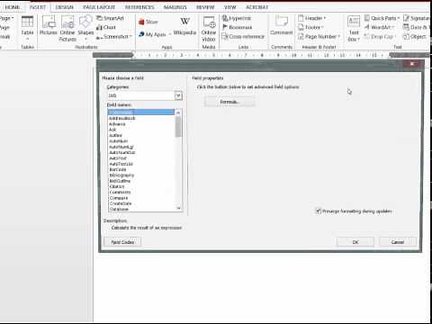
Task: Select the highlighted first field name
Action: click(x=141, y=112)
